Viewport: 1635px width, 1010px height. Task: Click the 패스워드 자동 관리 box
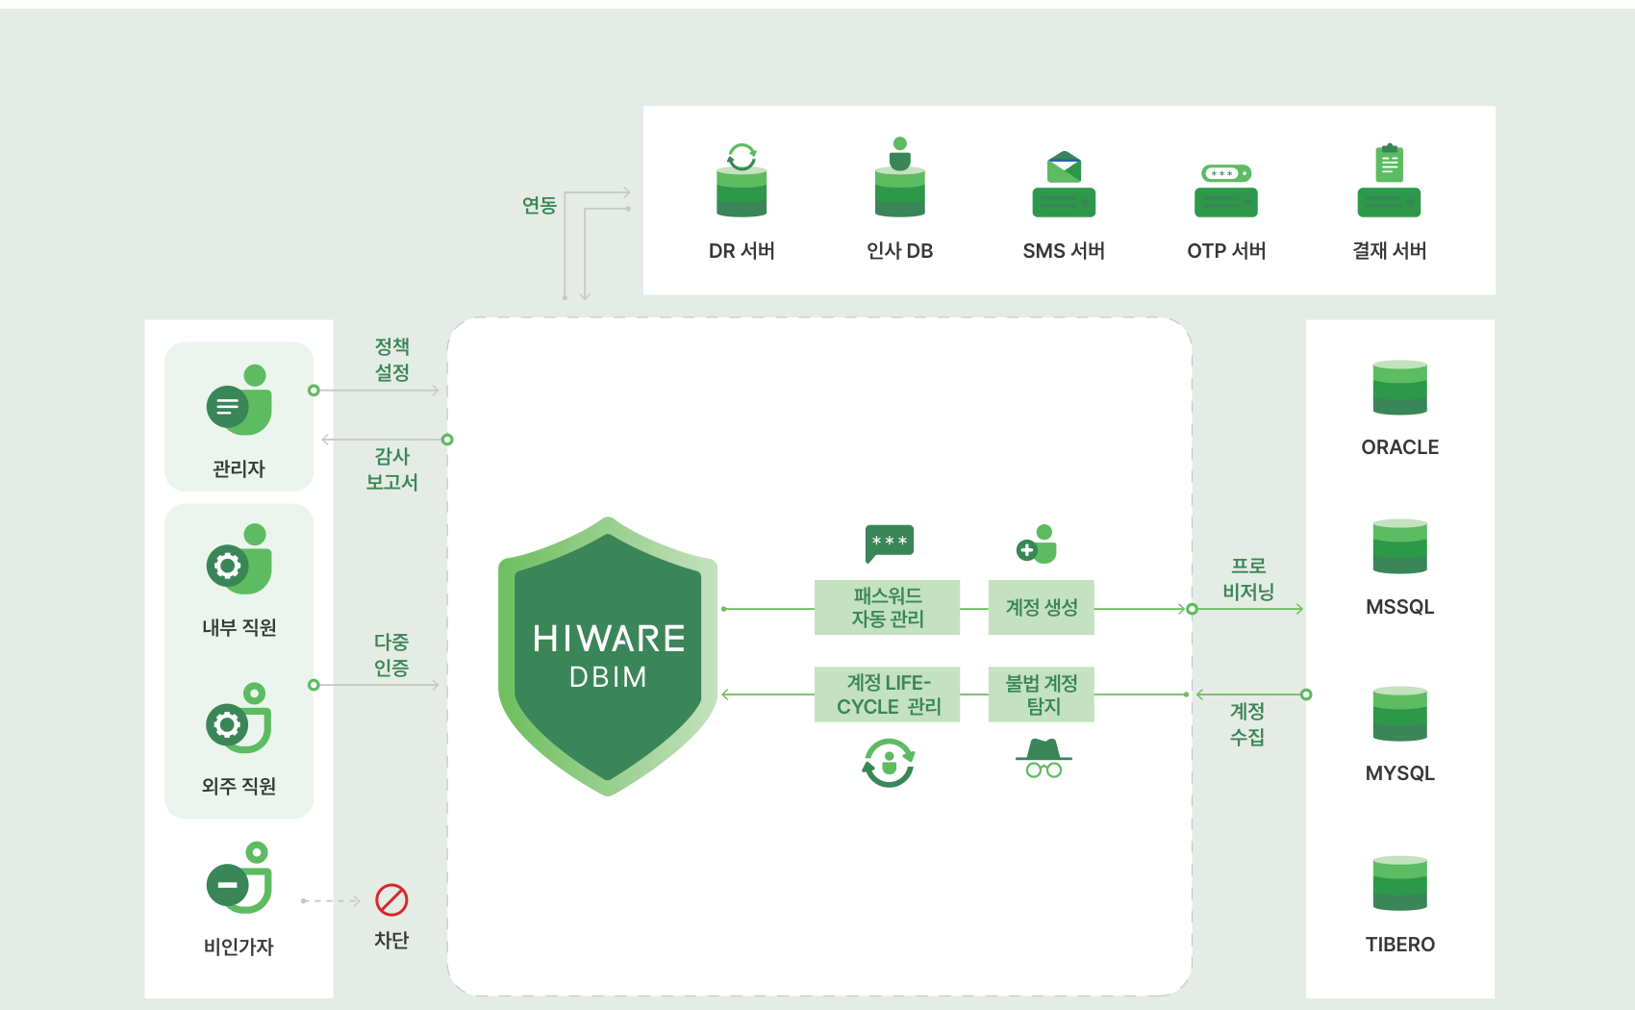(x=887, y=607)
